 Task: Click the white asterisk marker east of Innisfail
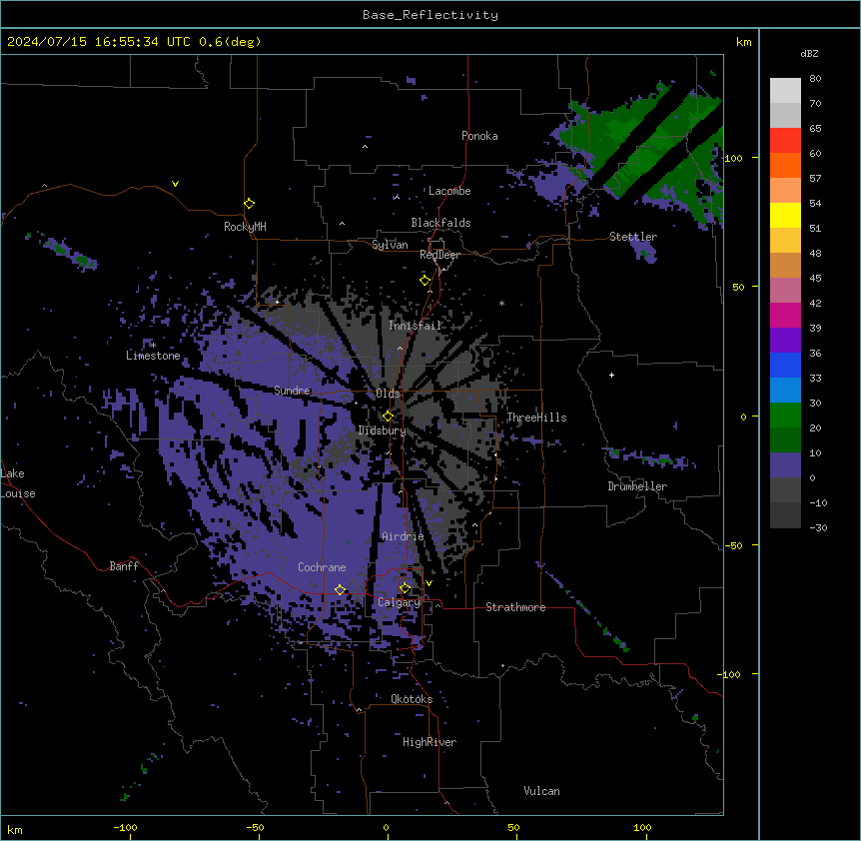click(x=501, y=303)
